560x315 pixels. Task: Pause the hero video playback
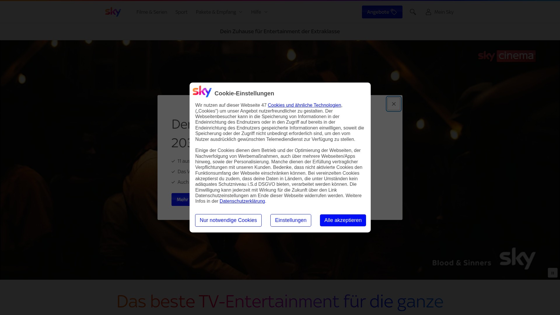pyautogui.click(x=552, y=273)
